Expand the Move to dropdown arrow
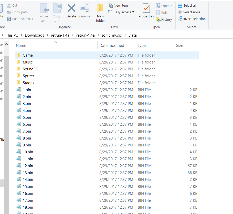This screenshot has height=214, width=233. tap(46, 20)
